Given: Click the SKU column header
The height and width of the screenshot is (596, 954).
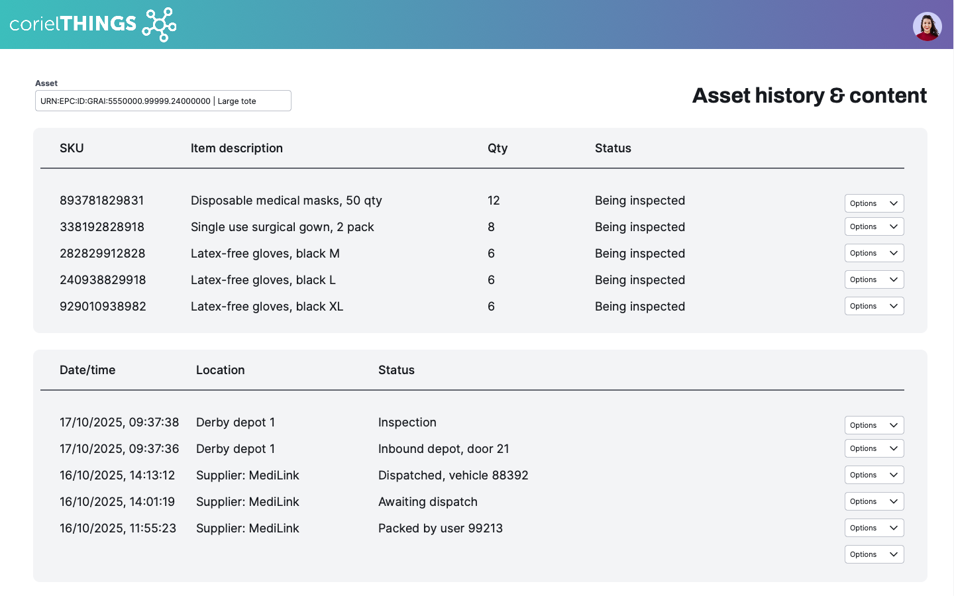Looking at the screenshot, I should pos(72,148).
